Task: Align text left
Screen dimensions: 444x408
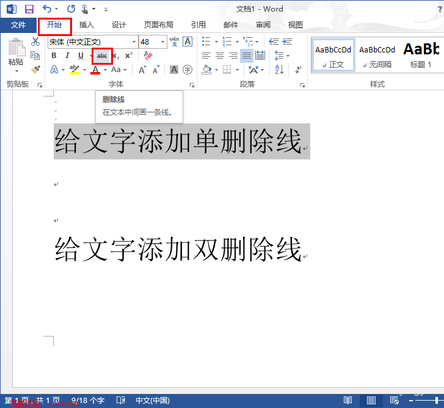Action: point(206,56)
